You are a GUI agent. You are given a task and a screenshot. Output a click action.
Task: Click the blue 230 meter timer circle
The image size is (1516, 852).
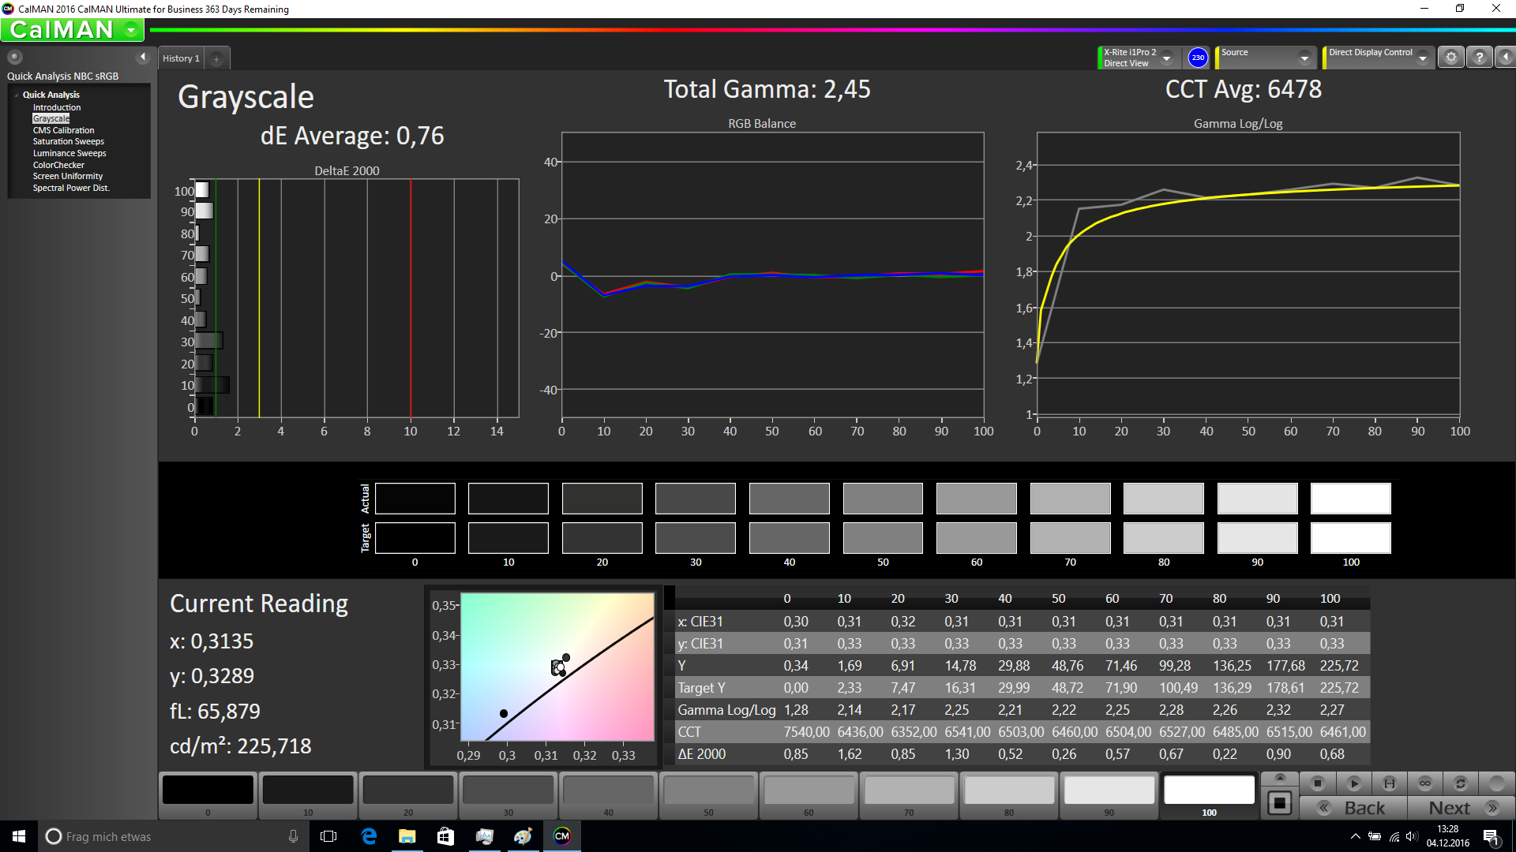pyautogui.click(x=1198, y=58)
